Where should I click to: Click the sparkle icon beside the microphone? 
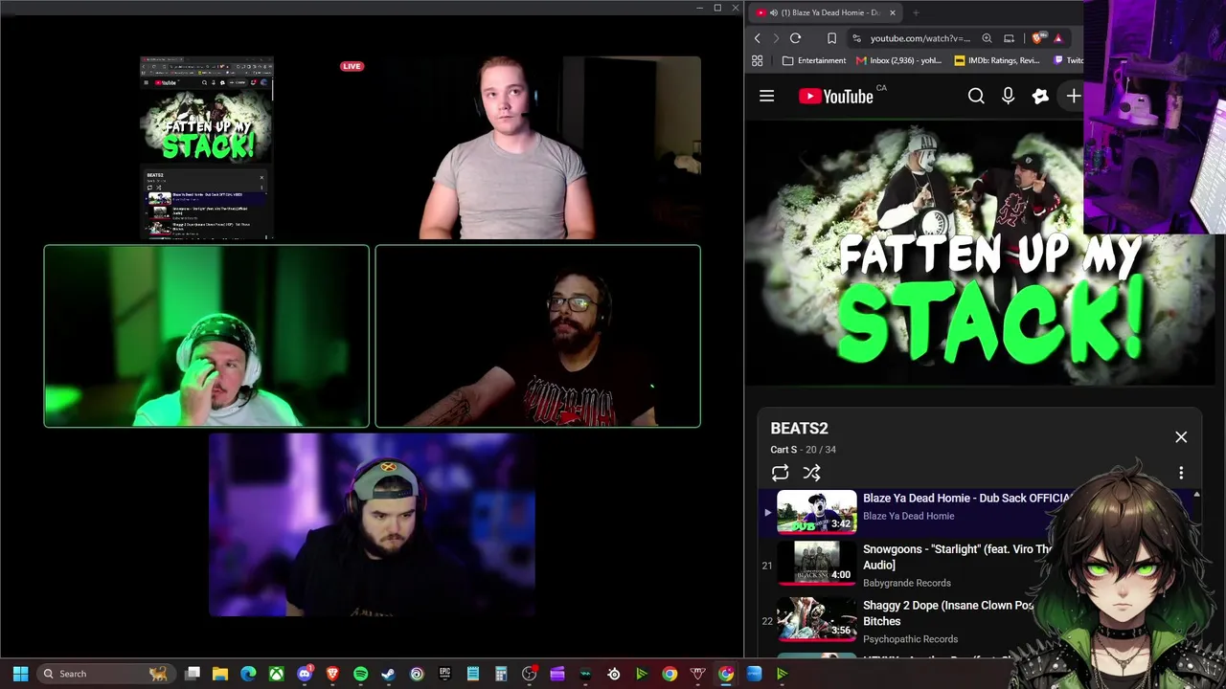pyautogui.click(x=1040, y=96)
